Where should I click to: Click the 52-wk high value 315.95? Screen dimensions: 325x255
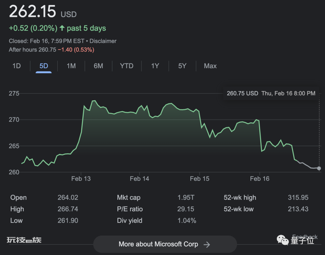(298, 197)
